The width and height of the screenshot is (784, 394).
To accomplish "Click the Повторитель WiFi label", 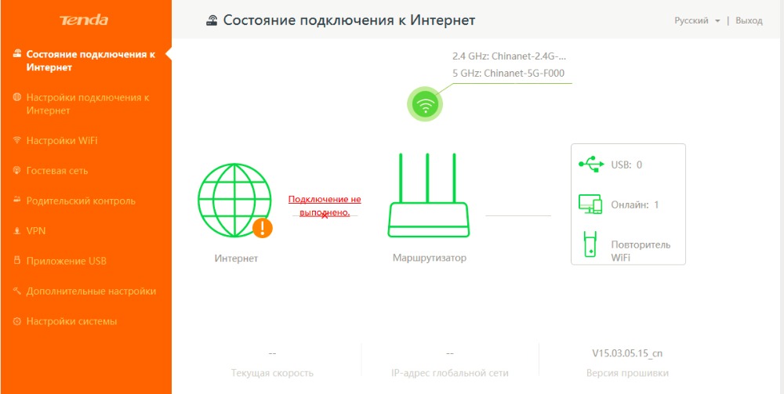I will 641,251.
